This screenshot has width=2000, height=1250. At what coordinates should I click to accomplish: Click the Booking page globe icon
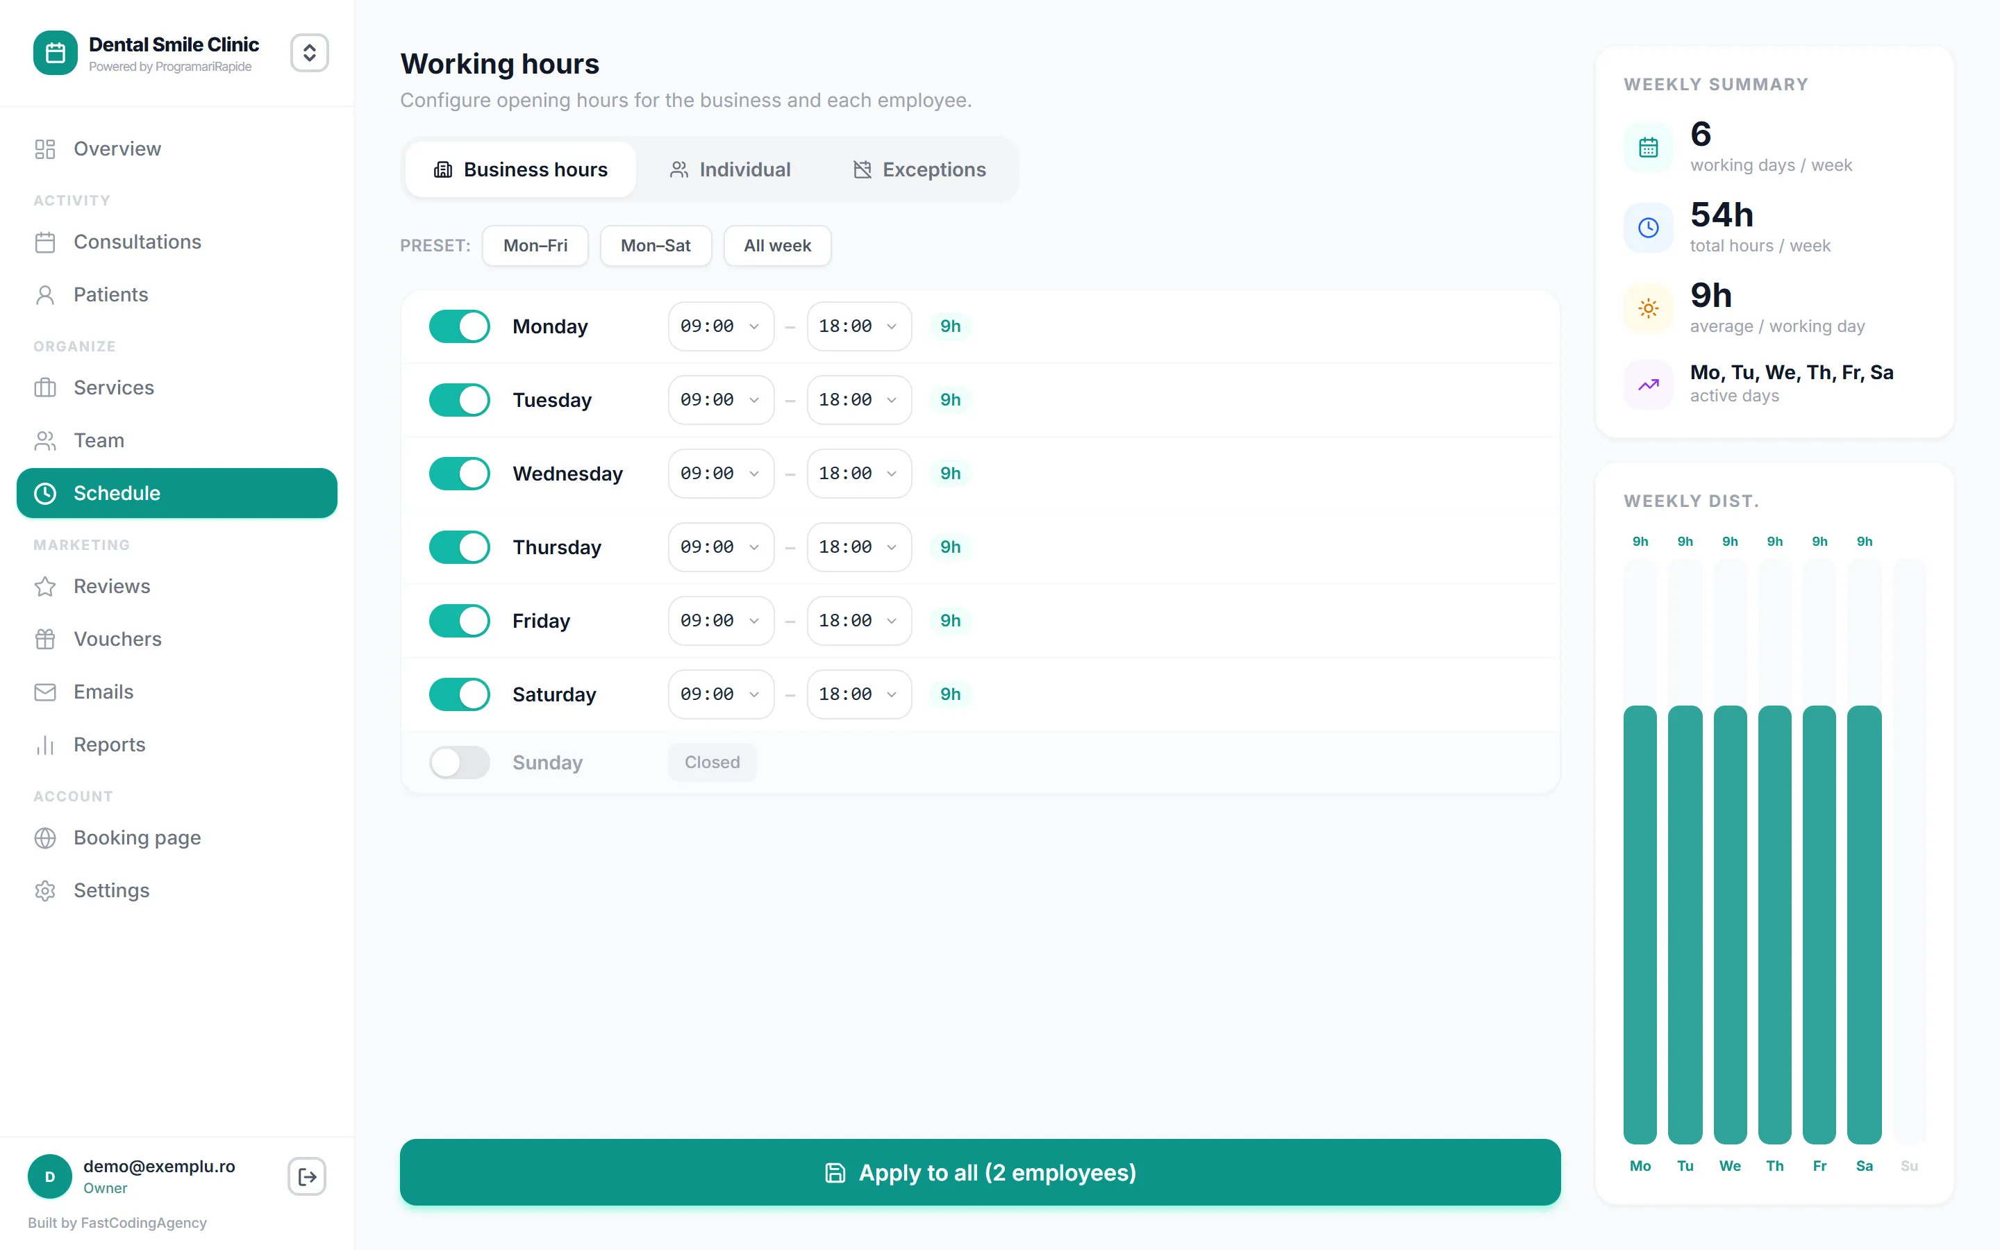point(44,837)
